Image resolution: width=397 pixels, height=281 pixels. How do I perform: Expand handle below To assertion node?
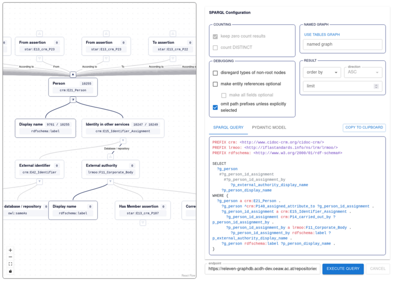click(x=173, y=59)
